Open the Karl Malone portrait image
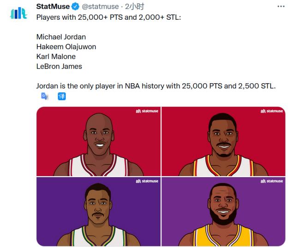 (x=99, y=212)
